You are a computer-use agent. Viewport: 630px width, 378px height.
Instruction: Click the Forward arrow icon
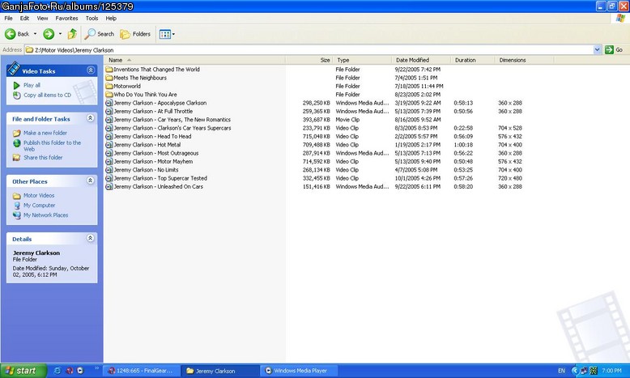49,34
